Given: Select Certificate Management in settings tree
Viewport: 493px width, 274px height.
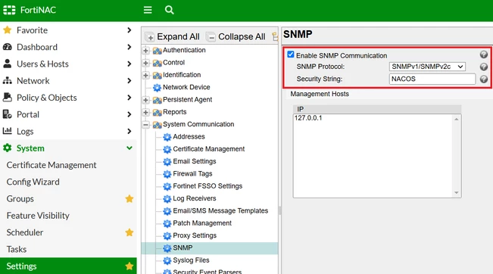Looking at the screenshot, I should pos(209,149).
